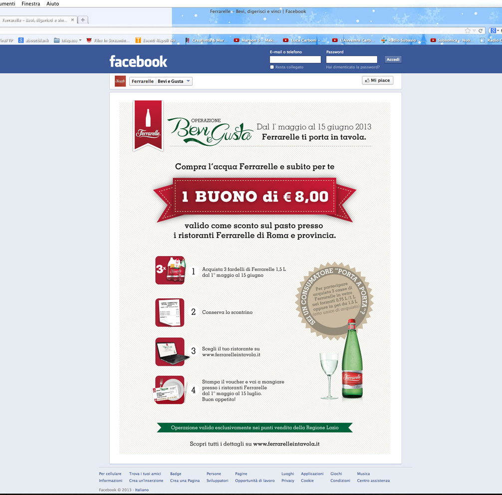Viewport: 502px width, 495px height.
Task: Focus the Password field
Action: coord(351,59)
